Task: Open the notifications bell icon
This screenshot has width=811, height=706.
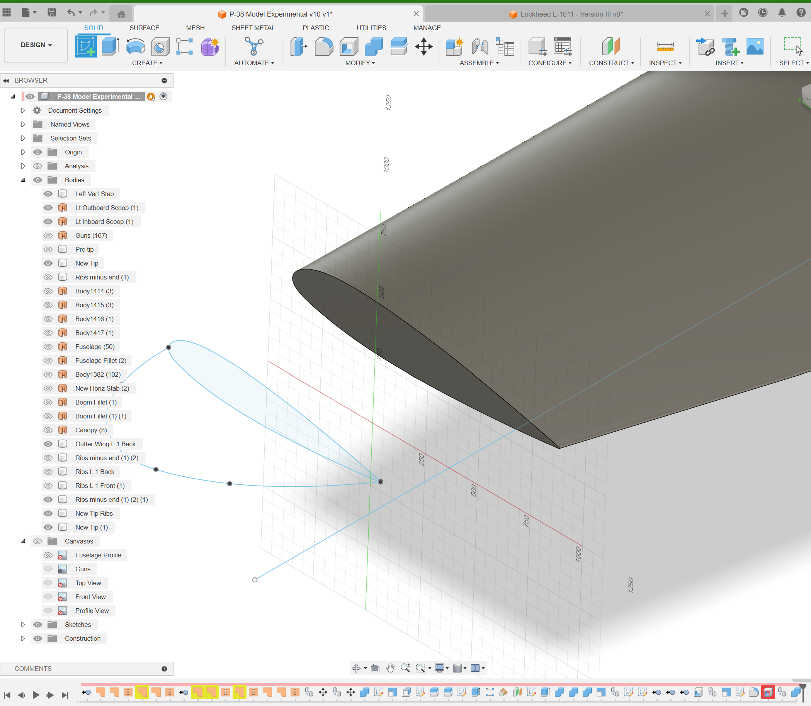Action: tap(782, 13)
